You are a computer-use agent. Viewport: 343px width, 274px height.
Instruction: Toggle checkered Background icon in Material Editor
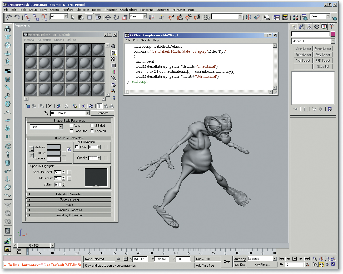coord(113,59)
